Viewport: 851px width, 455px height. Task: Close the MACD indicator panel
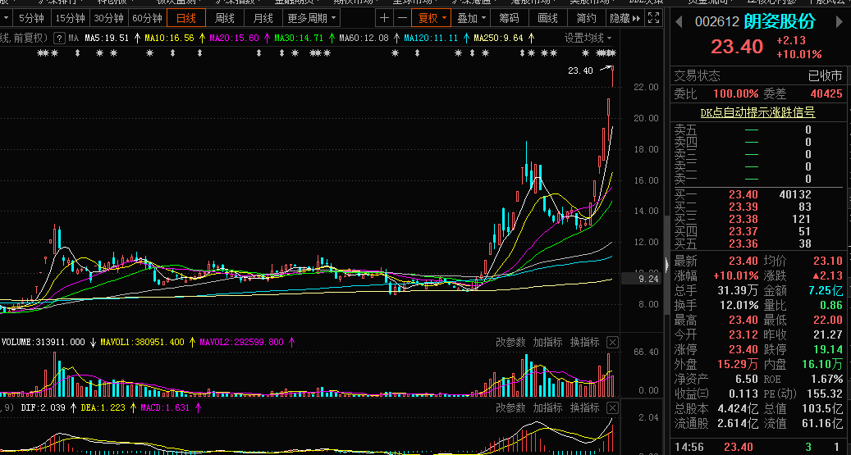pyautogui.click(x=612, y=407)
